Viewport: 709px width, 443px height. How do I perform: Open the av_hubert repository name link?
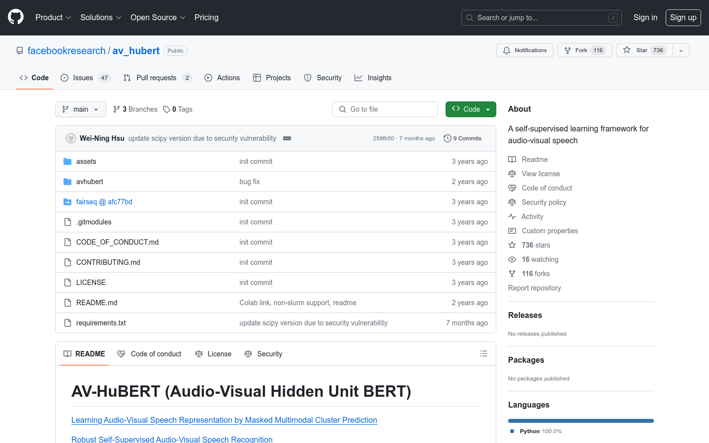click(136, 51)
